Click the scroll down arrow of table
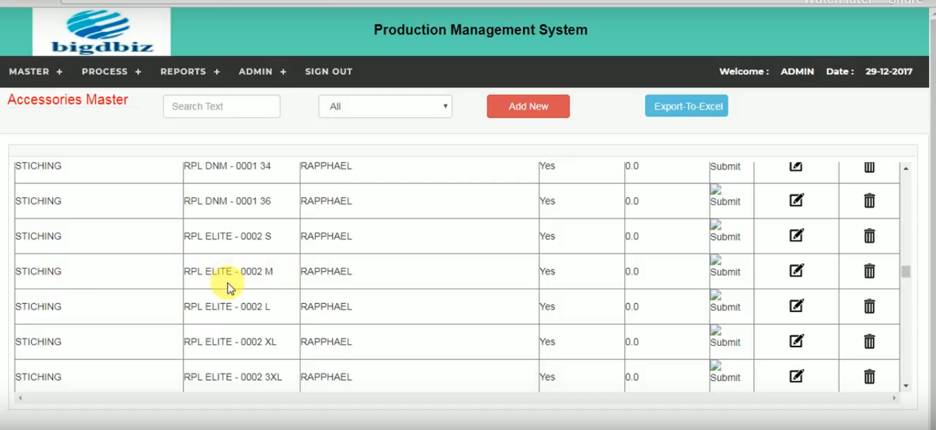The height and width of the screenshot is (430, 936). 906,386
